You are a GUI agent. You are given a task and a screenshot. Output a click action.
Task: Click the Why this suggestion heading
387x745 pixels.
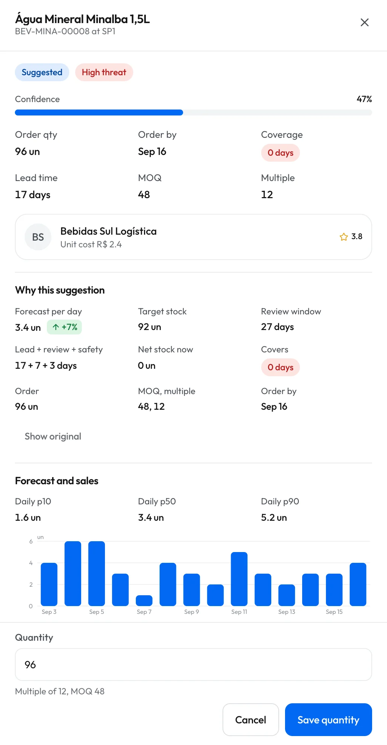(60, 290)
